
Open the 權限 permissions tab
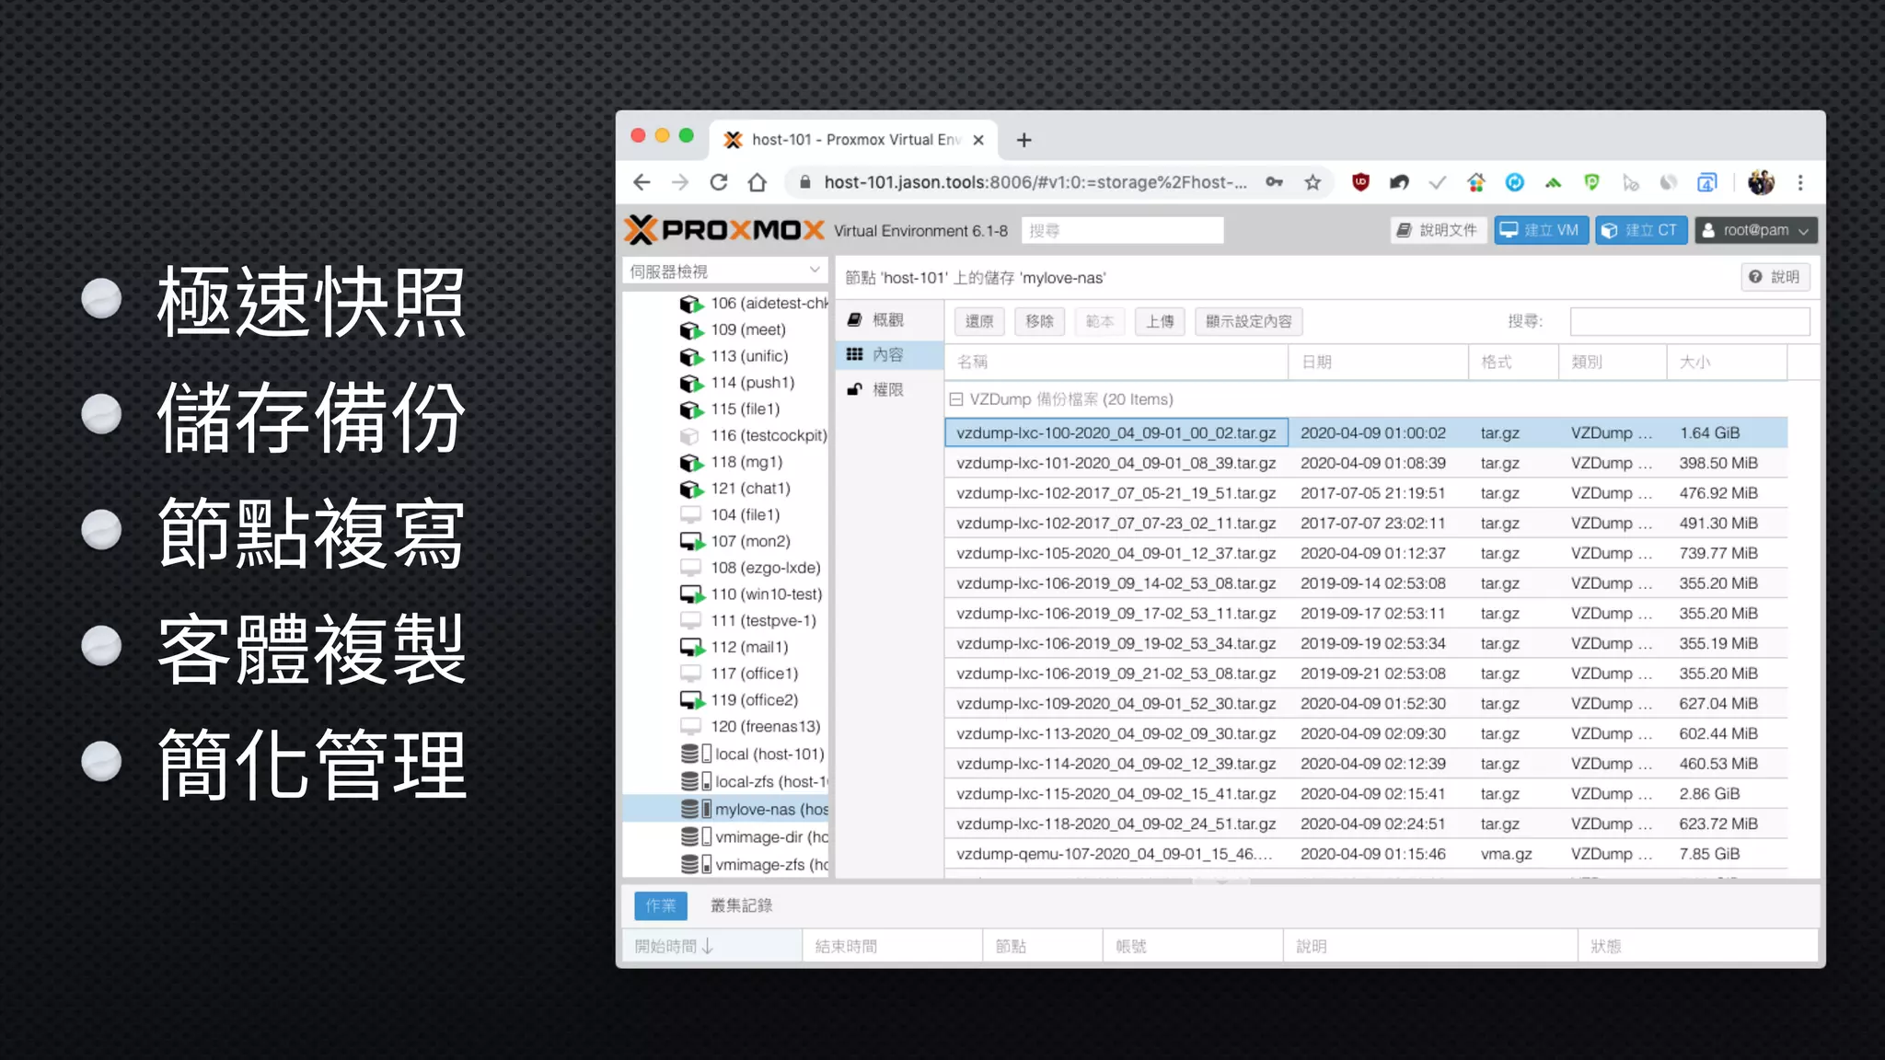888,389
